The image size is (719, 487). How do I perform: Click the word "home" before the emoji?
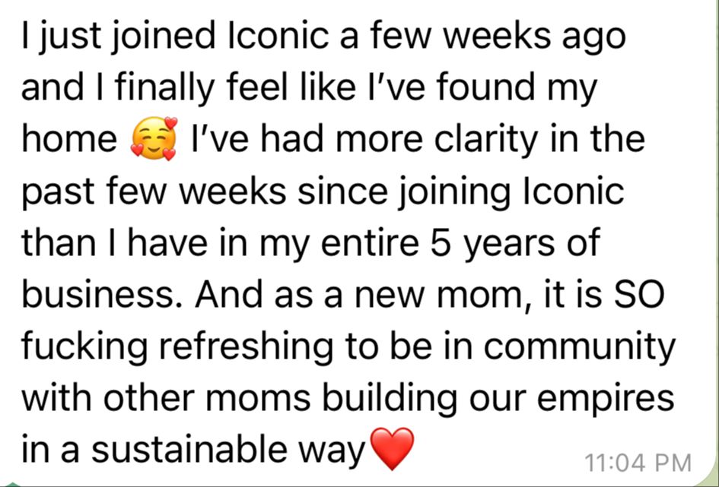tap(69, 140)
